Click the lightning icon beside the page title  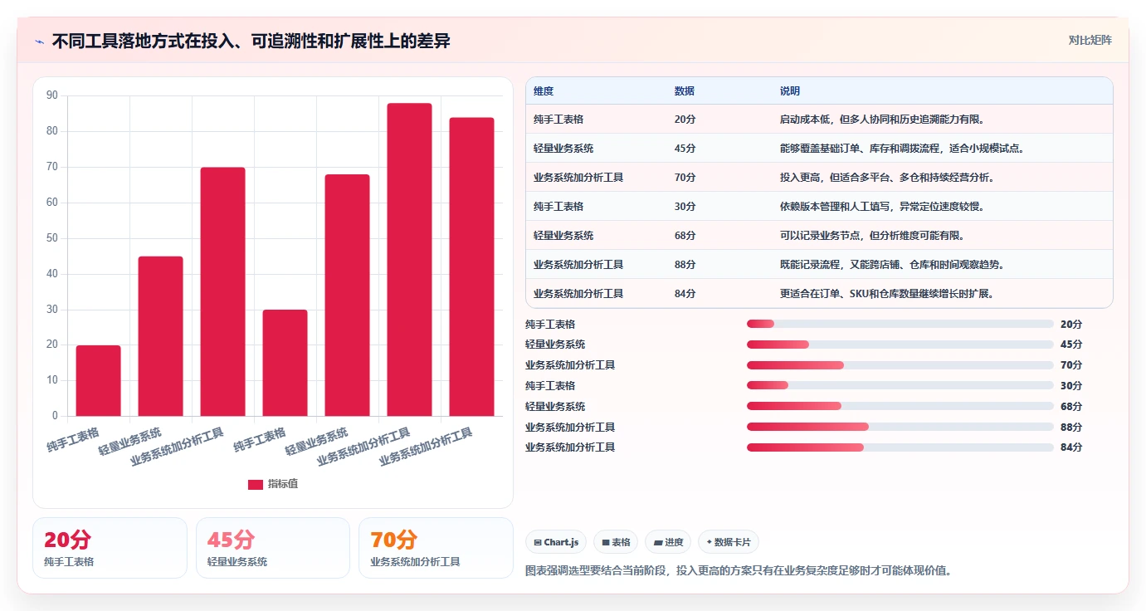(x=40, y=42)
